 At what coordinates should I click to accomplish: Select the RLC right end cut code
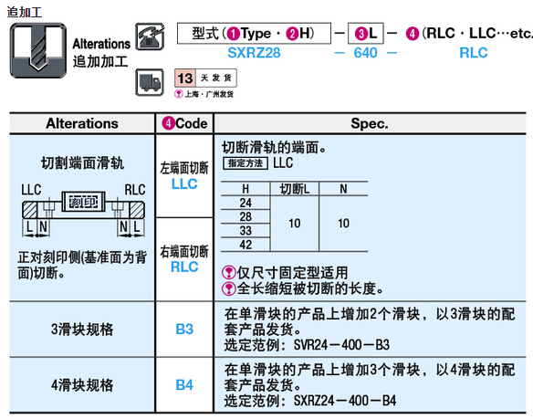coord(184,267)
